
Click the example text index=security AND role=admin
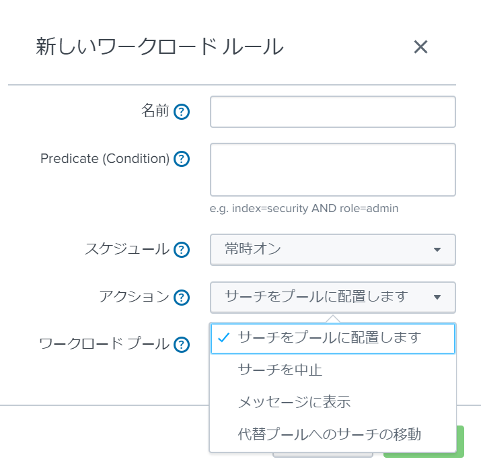pos(315,208)
